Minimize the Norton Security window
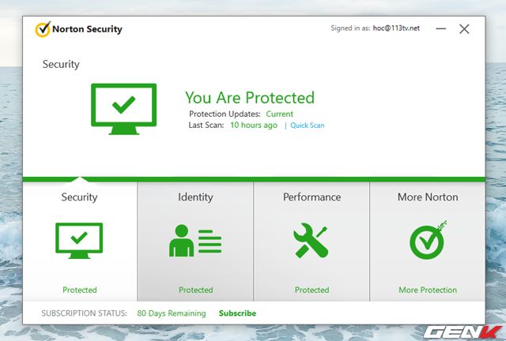Screen dimensions: 506x341 coord(441,29)
